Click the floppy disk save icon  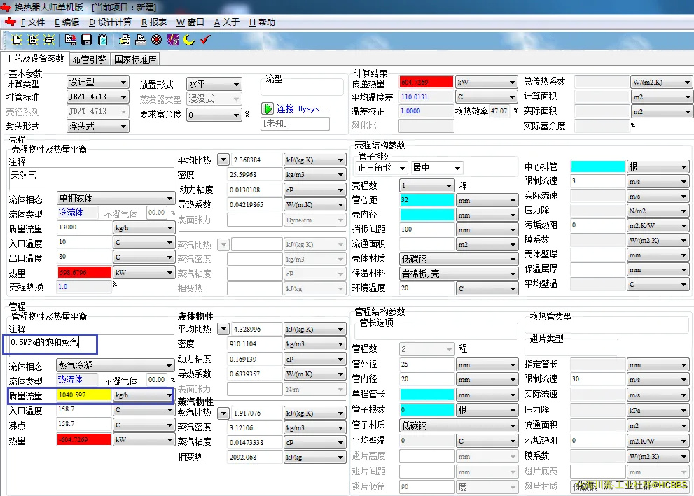point(86,41)
